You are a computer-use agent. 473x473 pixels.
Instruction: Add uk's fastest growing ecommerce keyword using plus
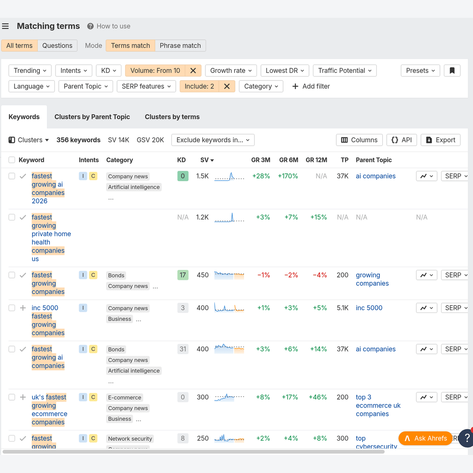(23, 397)
